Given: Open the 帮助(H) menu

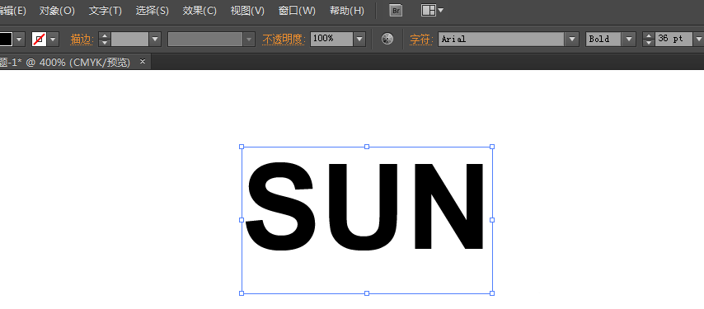Looking at the screenshot, I should point(346,11).
